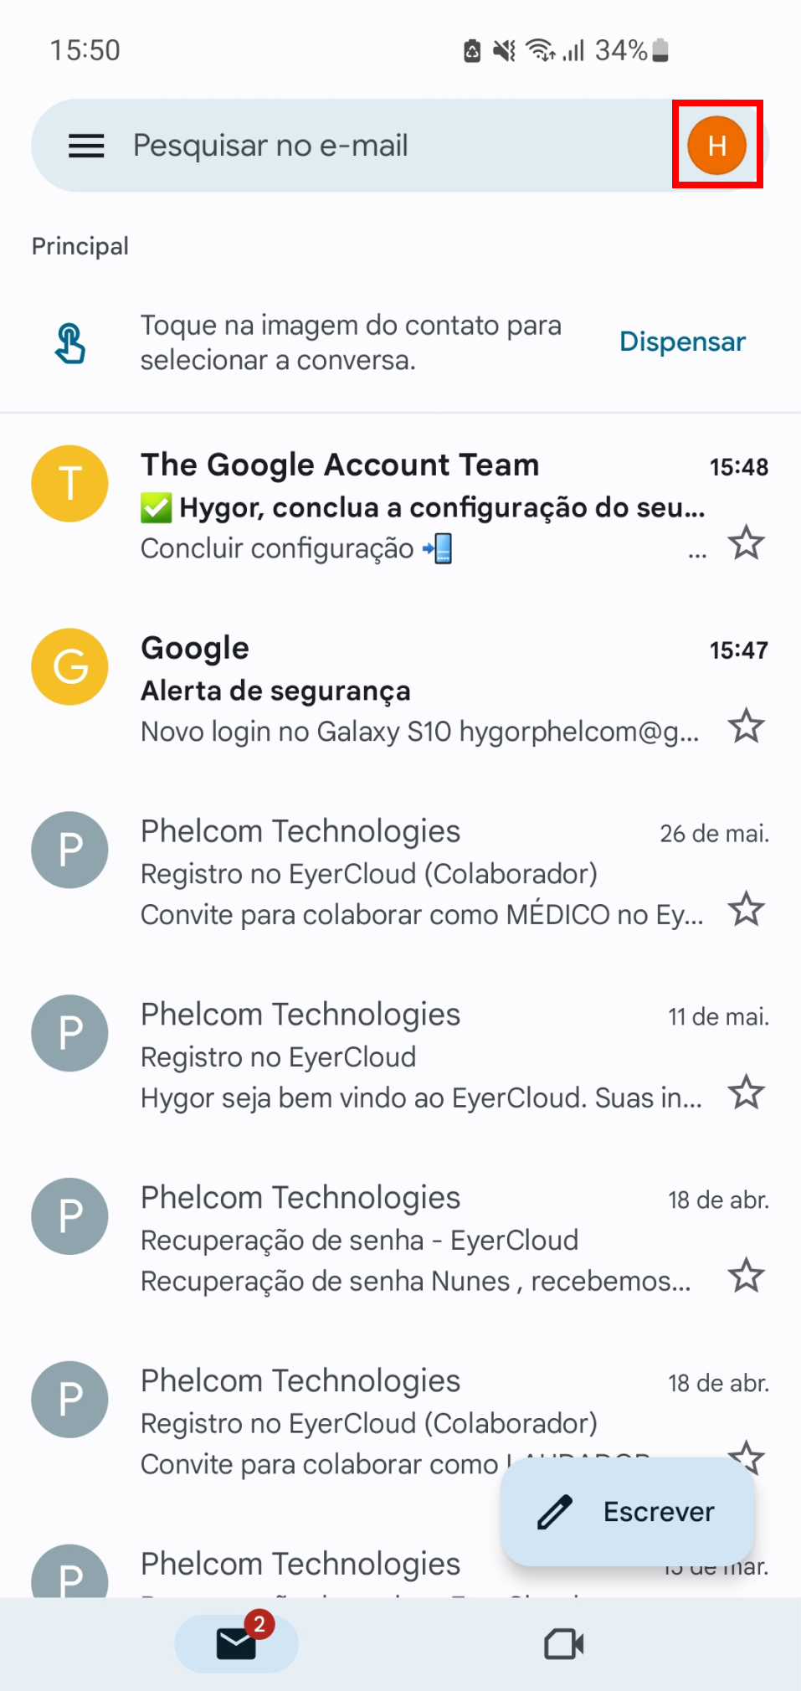This screenshot has height=1691, width=801.
Task: Tap the touch-gesture tip icon
Action: coord(70,343)
